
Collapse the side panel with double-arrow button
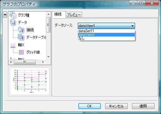click(x=5, y=15)
